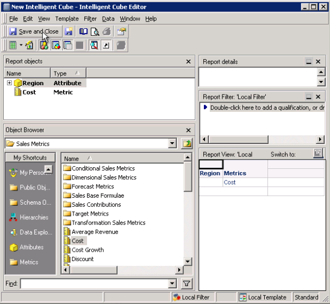Toggle the table-with-subtable toolbar icon
Image resolution: width=330 pixels, height=304 pixels.
68,45
